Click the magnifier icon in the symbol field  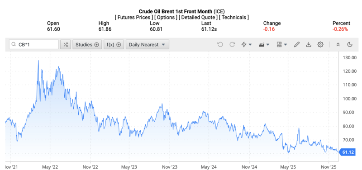pos(14,44)
